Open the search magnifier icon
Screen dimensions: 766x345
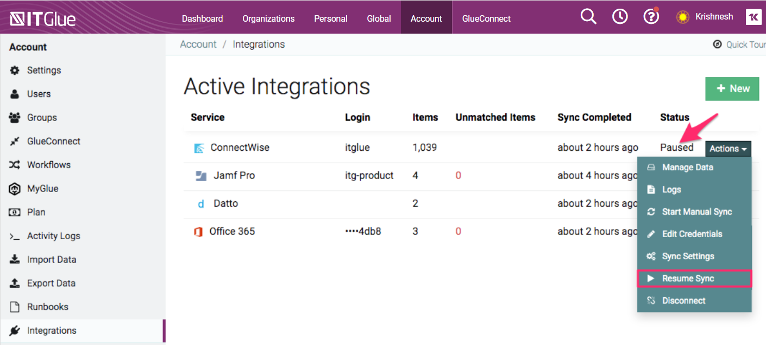point(588,17)
